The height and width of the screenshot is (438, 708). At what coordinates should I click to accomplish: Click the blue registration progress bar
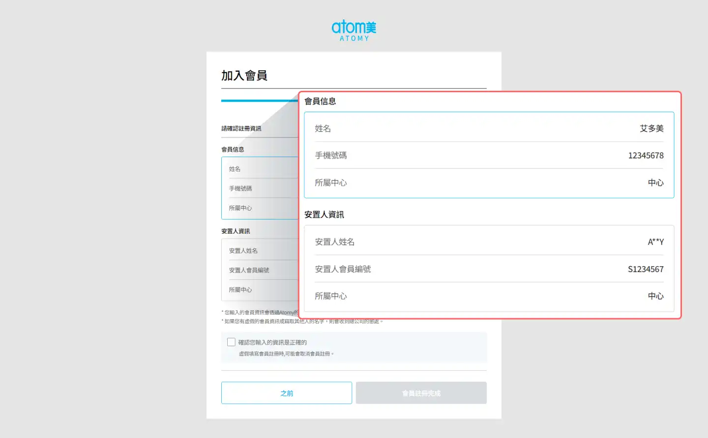(x=259, y=101)
